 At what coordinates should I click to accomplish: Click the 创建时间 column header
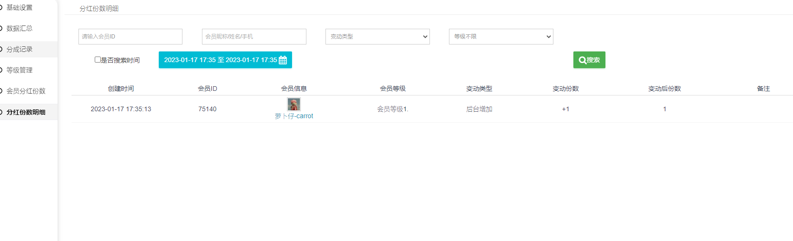[x=121, y=89]
